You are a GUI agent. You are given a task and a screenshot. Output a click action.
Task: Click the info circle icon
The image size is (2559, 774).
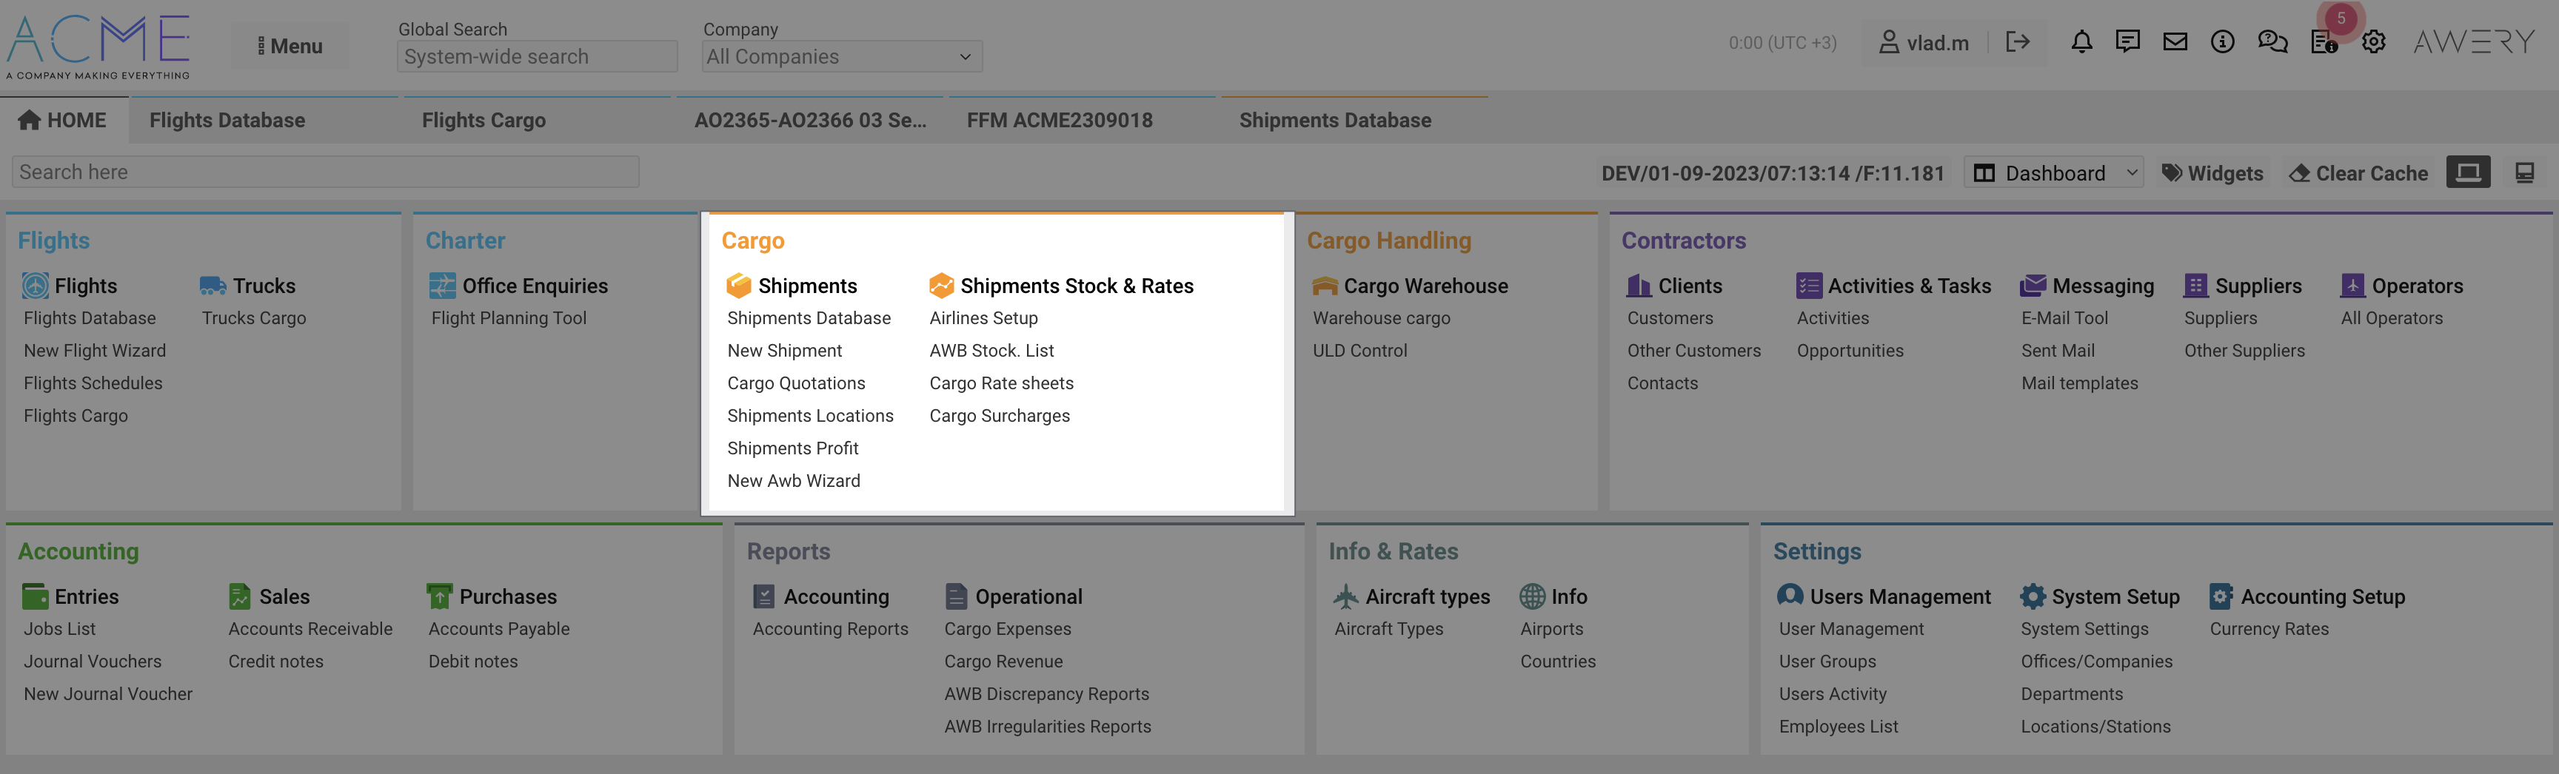point(2222,41)
